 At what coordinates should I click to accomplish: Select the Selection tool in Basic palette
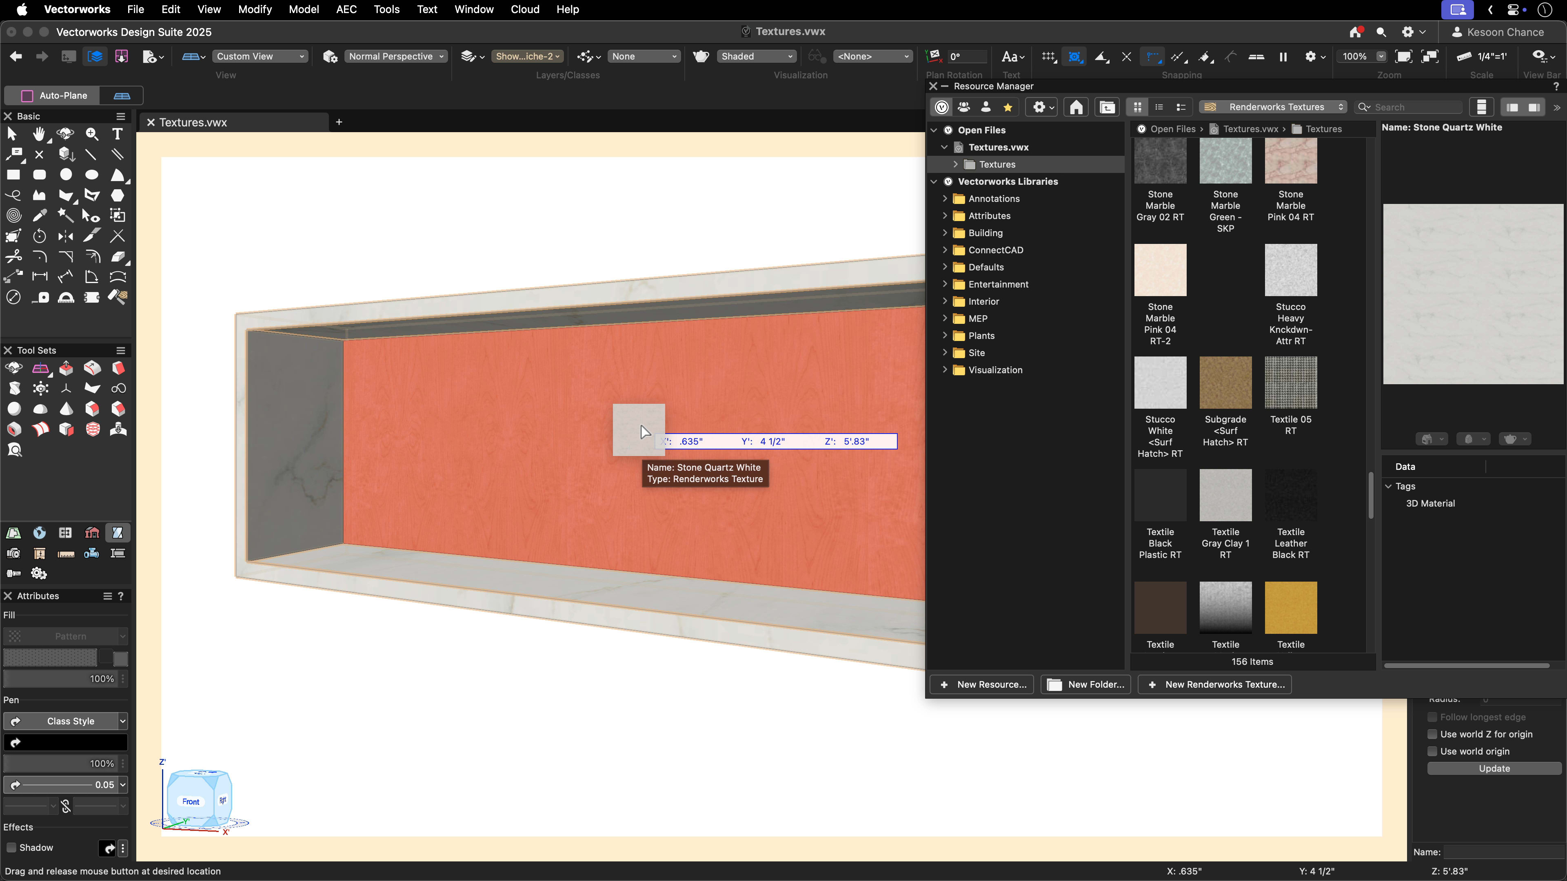13,134
